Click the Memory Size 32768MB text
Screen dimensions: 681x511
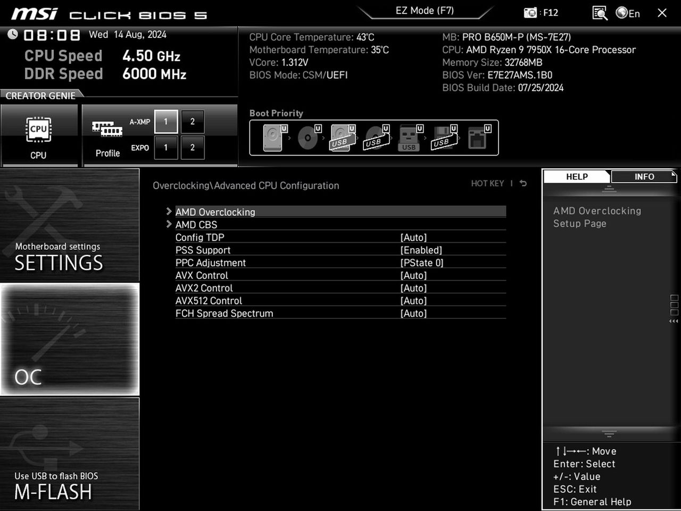[x=492, y=62]
